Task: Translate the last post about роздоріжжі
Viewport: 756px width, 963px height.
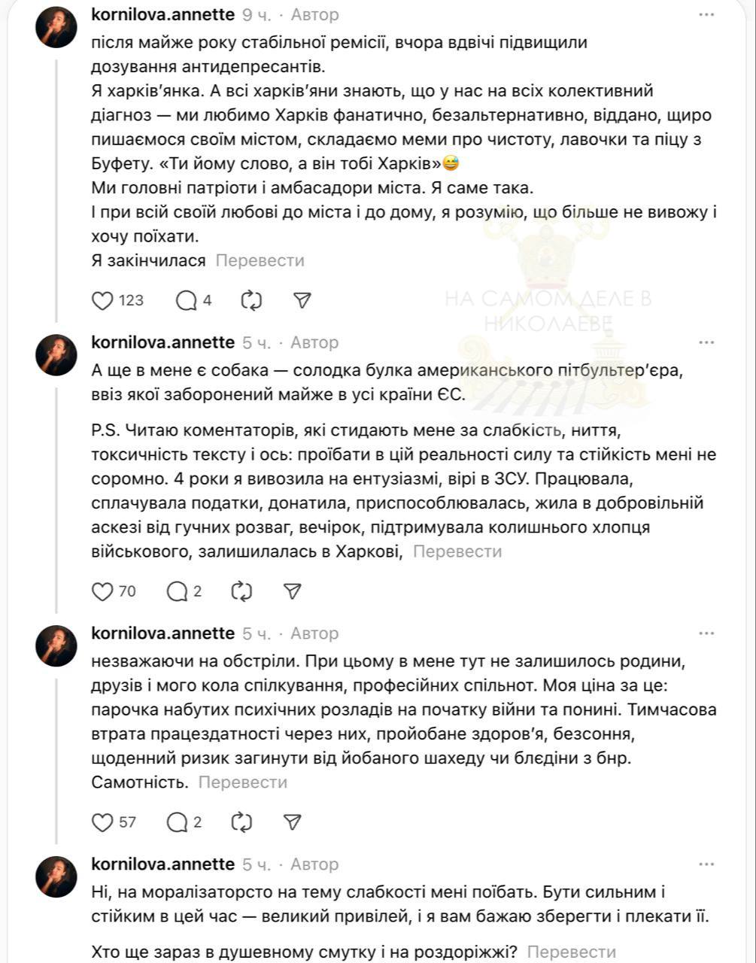Action: (x=571, y=952)
